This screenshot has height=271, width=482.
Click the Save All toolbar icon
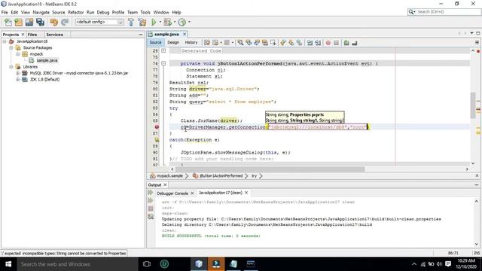(40, 22)
